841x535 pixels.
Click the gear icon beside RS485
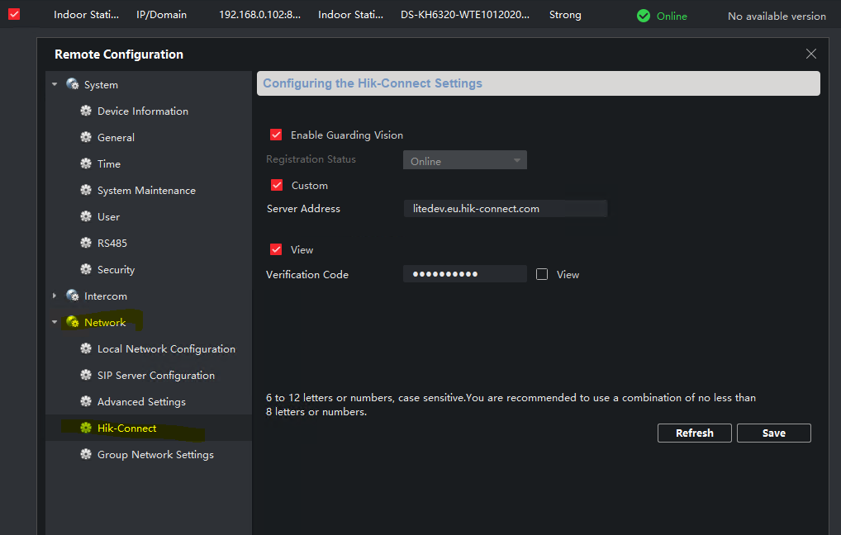pyautogui.click(x=85, y=243)
